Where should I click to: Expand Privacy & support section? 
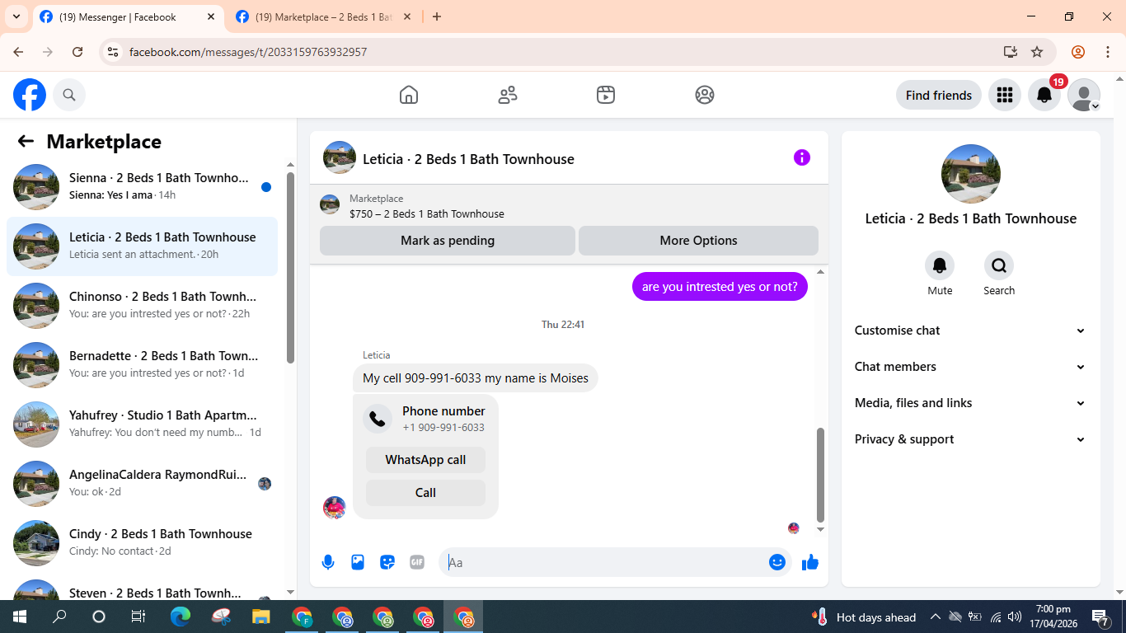[970, 439]
